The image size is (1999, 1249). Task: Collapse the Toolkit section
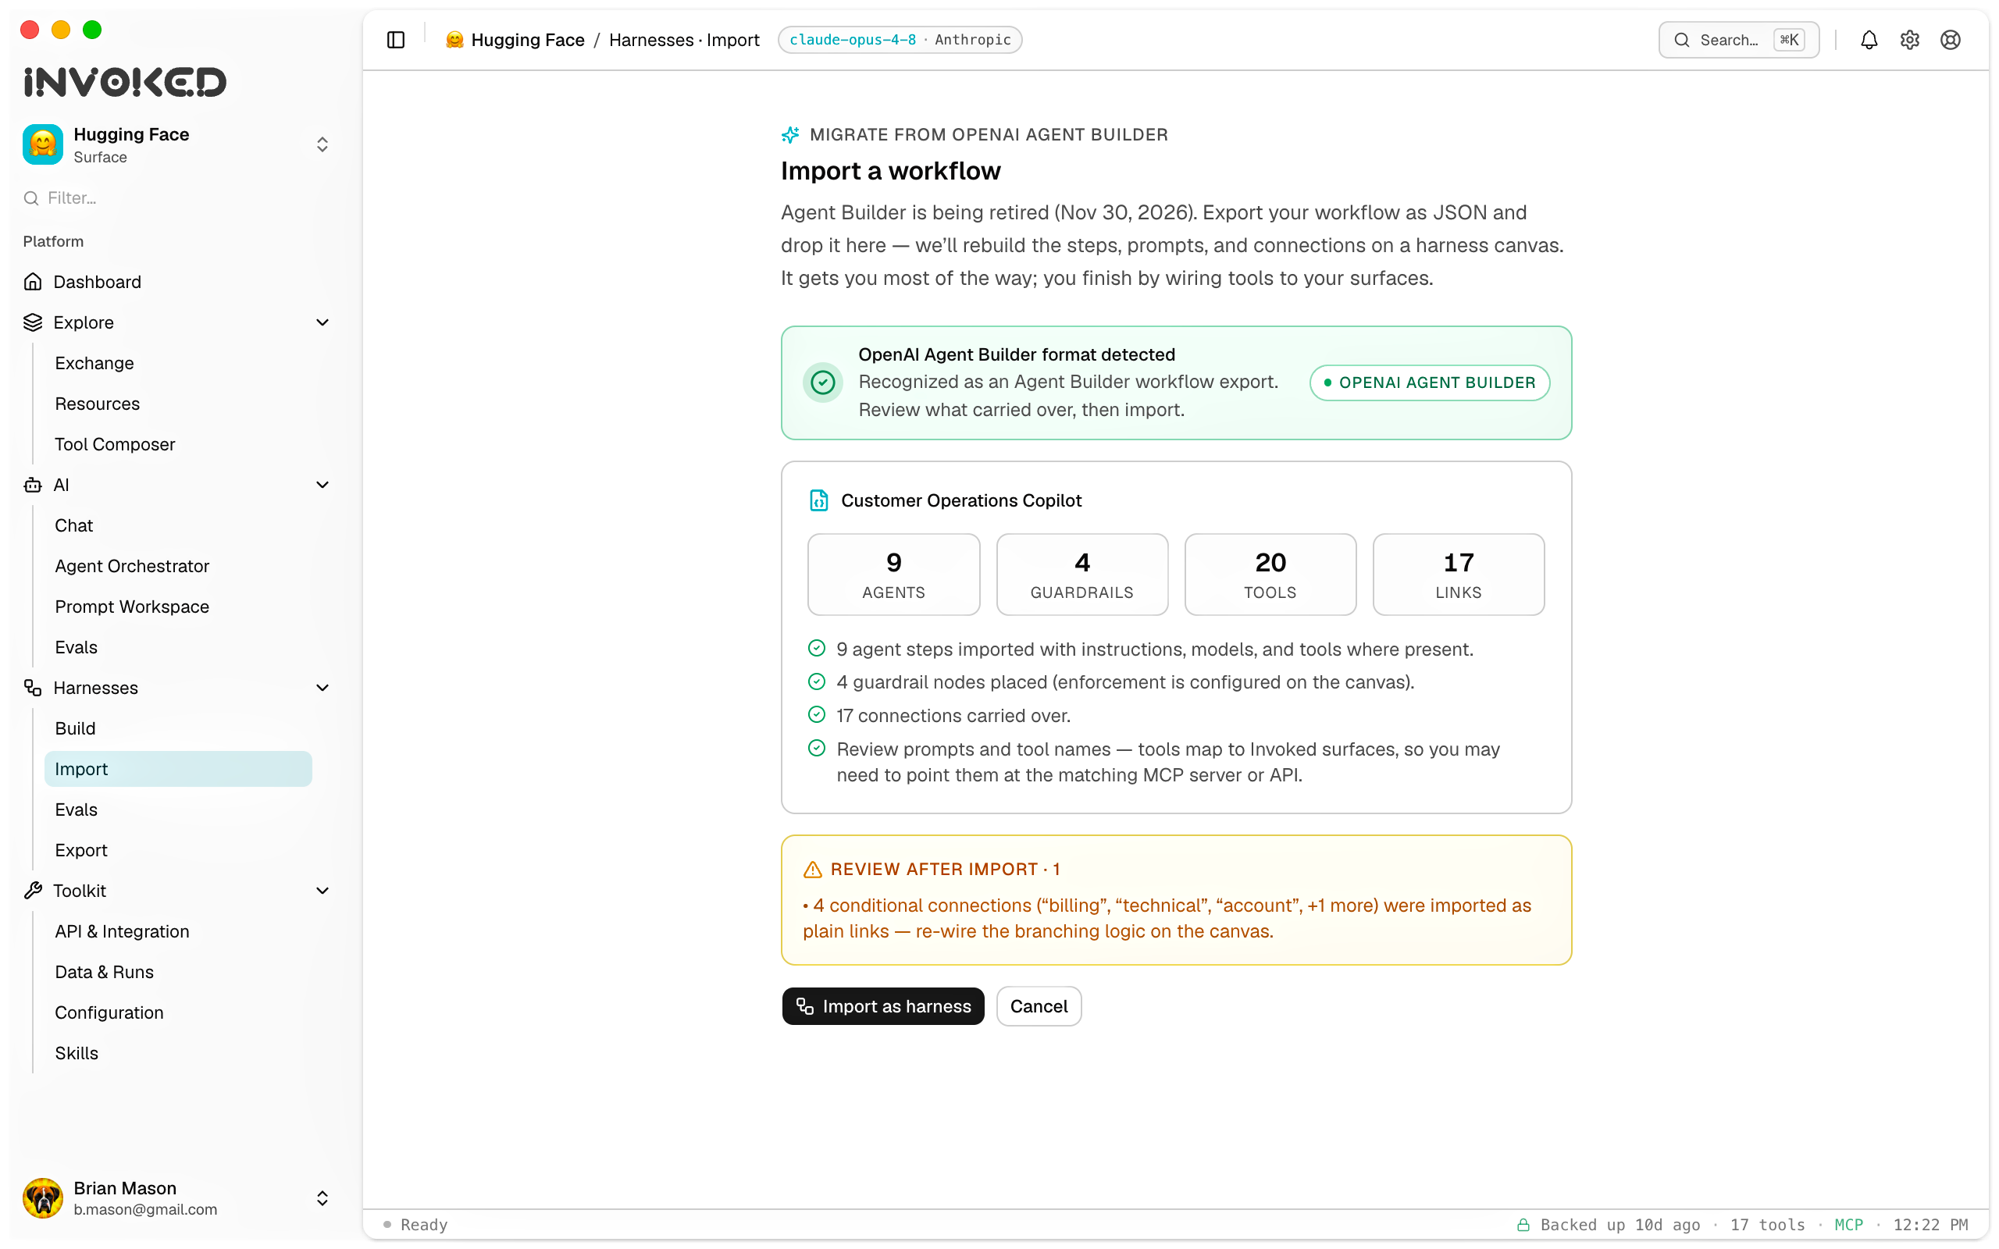(x=322, y=891)
